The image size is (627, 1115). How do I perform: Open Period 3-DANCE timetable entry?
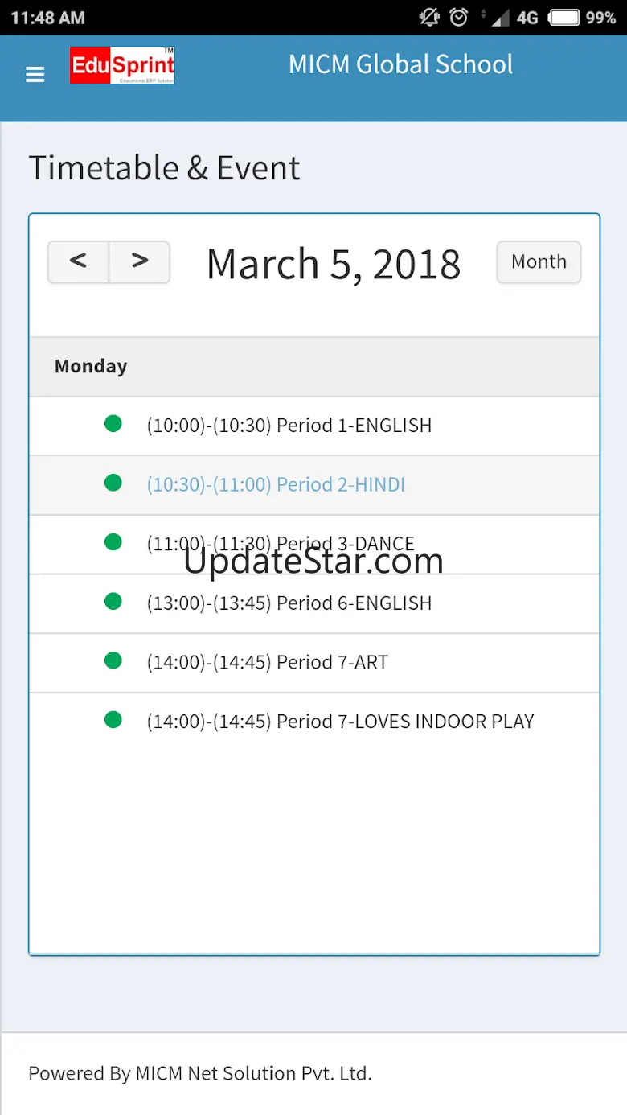tap(281, 544)
